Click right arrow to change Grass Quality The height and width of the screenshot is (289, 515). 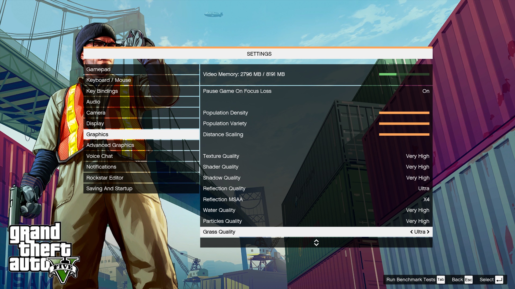(x=428, y=232)
